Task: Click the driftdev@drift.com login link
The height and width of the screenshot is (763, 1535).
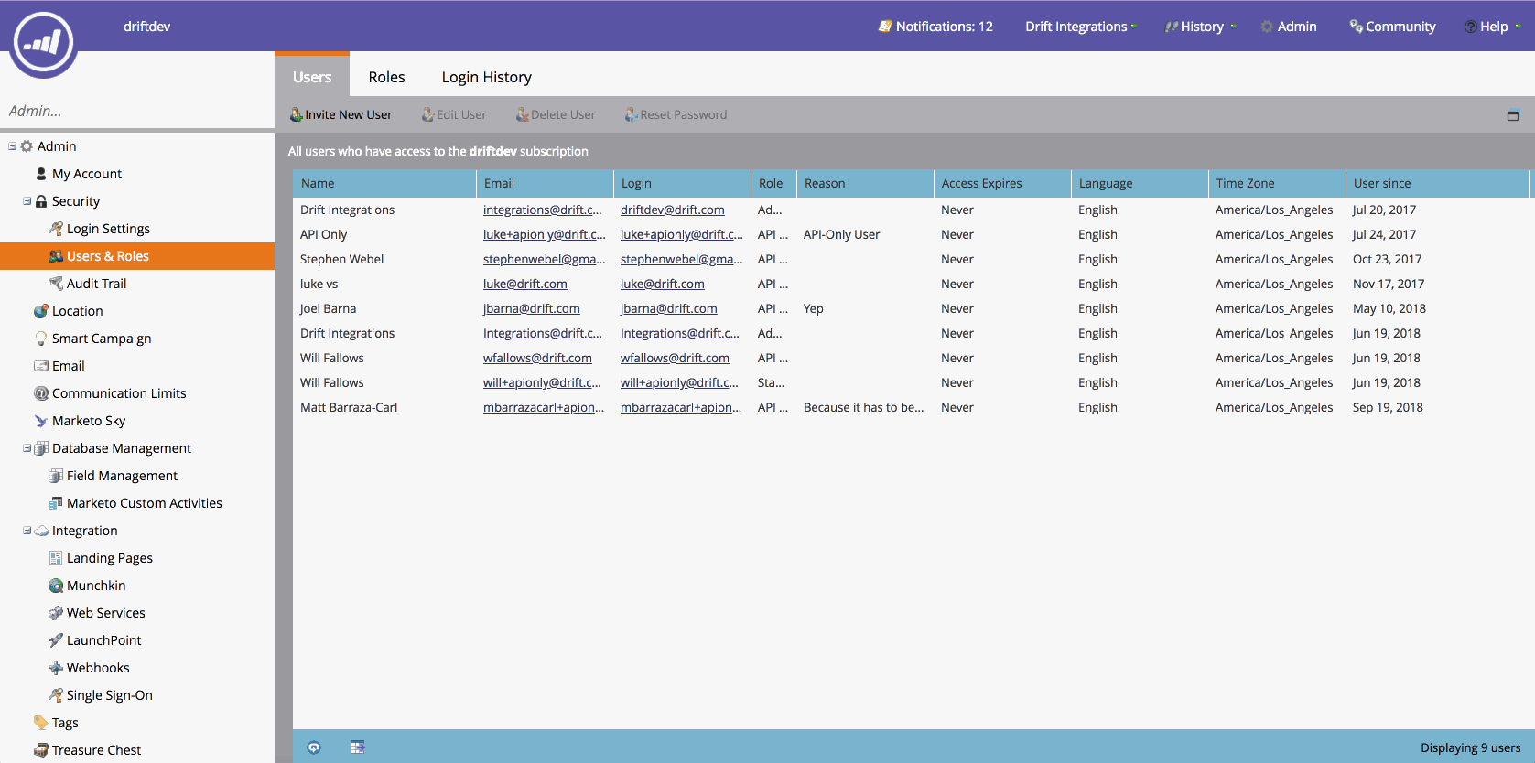Action: 673,210
